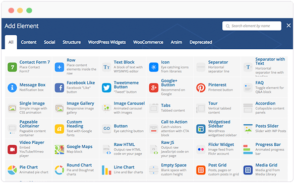
Task: Select the Button GO icon
Action: tap(107, 129)
